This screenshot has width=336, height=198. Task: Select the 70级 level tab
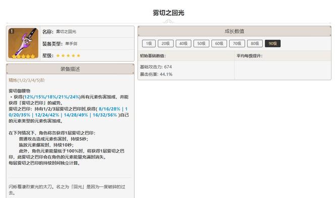point(237,43)
